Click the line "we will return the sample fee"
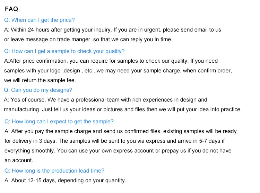The image size is (260, 193). pos(40,80)
